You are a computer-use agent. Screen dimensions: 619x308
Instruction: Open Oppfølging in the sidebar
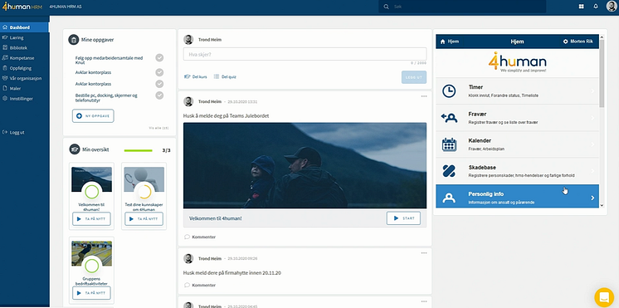click(x=24, y=68)
